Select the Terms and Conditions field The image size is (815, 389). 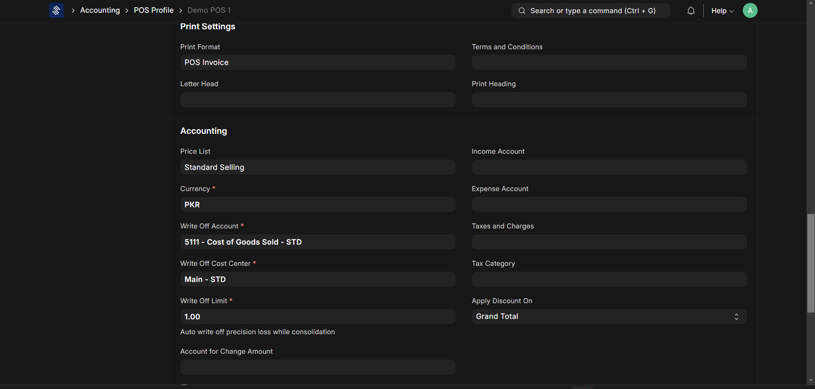(609, 62)
